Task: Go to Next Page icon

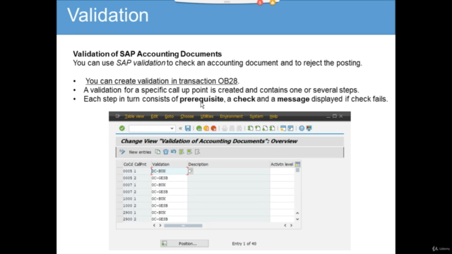Action: tap(265, 128)
